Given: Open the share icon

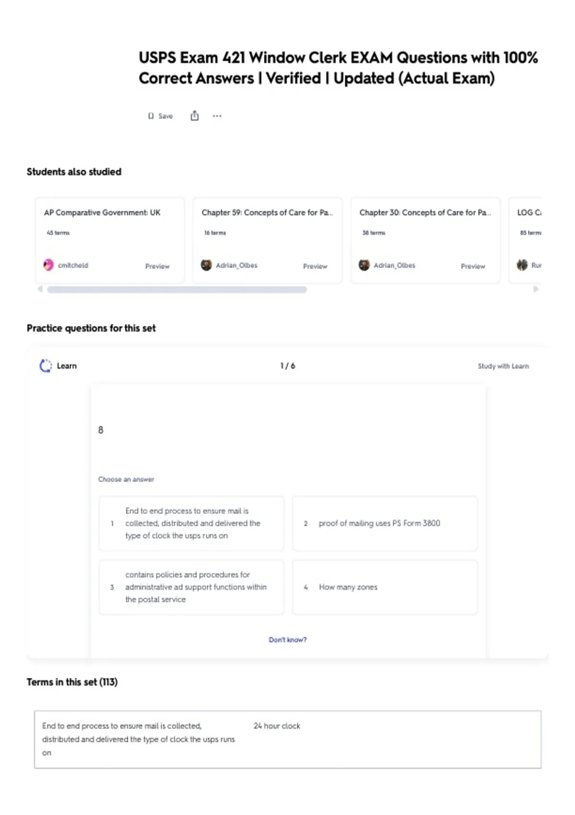Looking at the screenshot, I should tap(195, 116).
